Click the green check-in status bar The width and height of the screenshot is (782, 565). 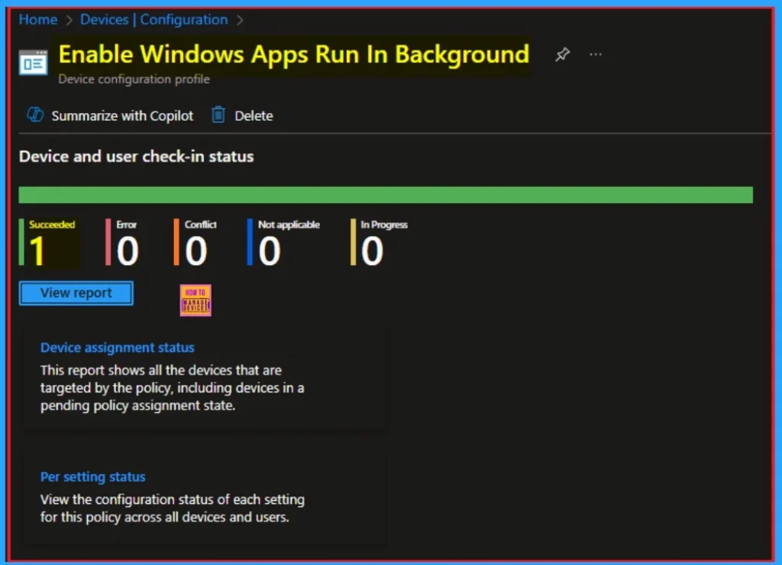[x=386, y=195]
